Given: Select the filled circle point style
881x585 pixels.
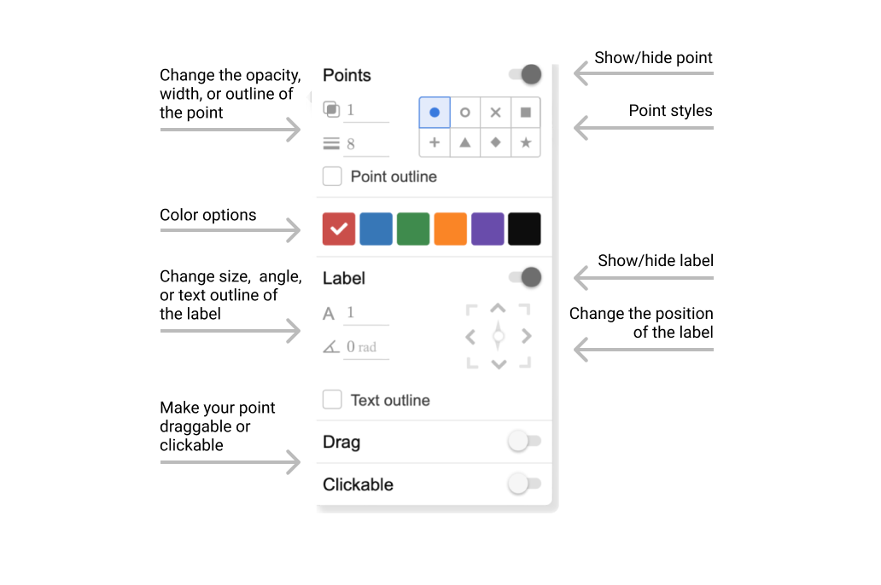Looking at the screenshot, I should pyautogui.click(x=435, y=113).
